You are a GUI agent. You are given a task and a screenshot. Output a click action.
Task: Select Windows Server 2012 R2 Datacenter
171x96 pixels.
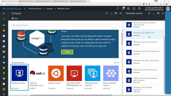[x=143, y=53]
